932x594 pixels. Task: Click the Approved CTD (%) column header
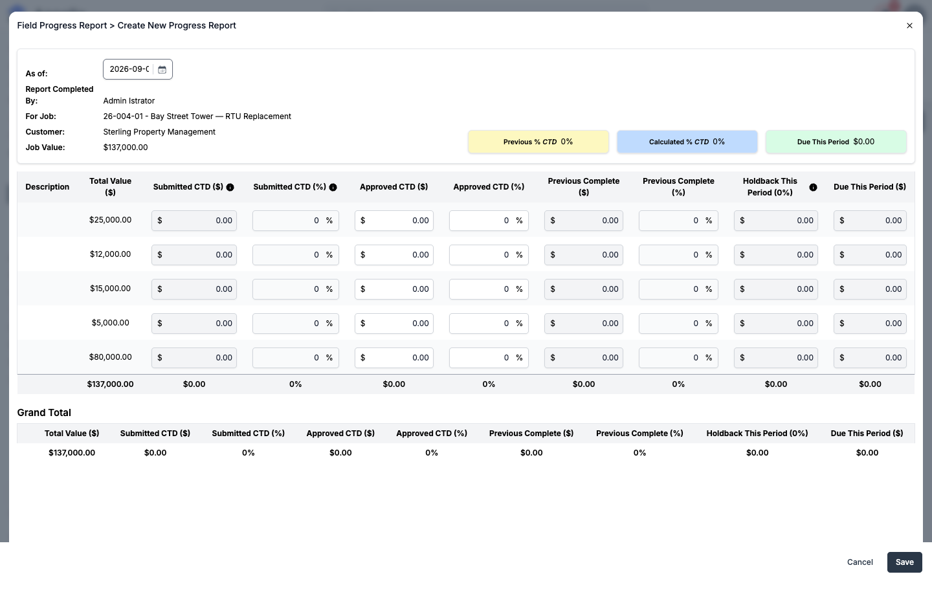(x=489, y=187)
